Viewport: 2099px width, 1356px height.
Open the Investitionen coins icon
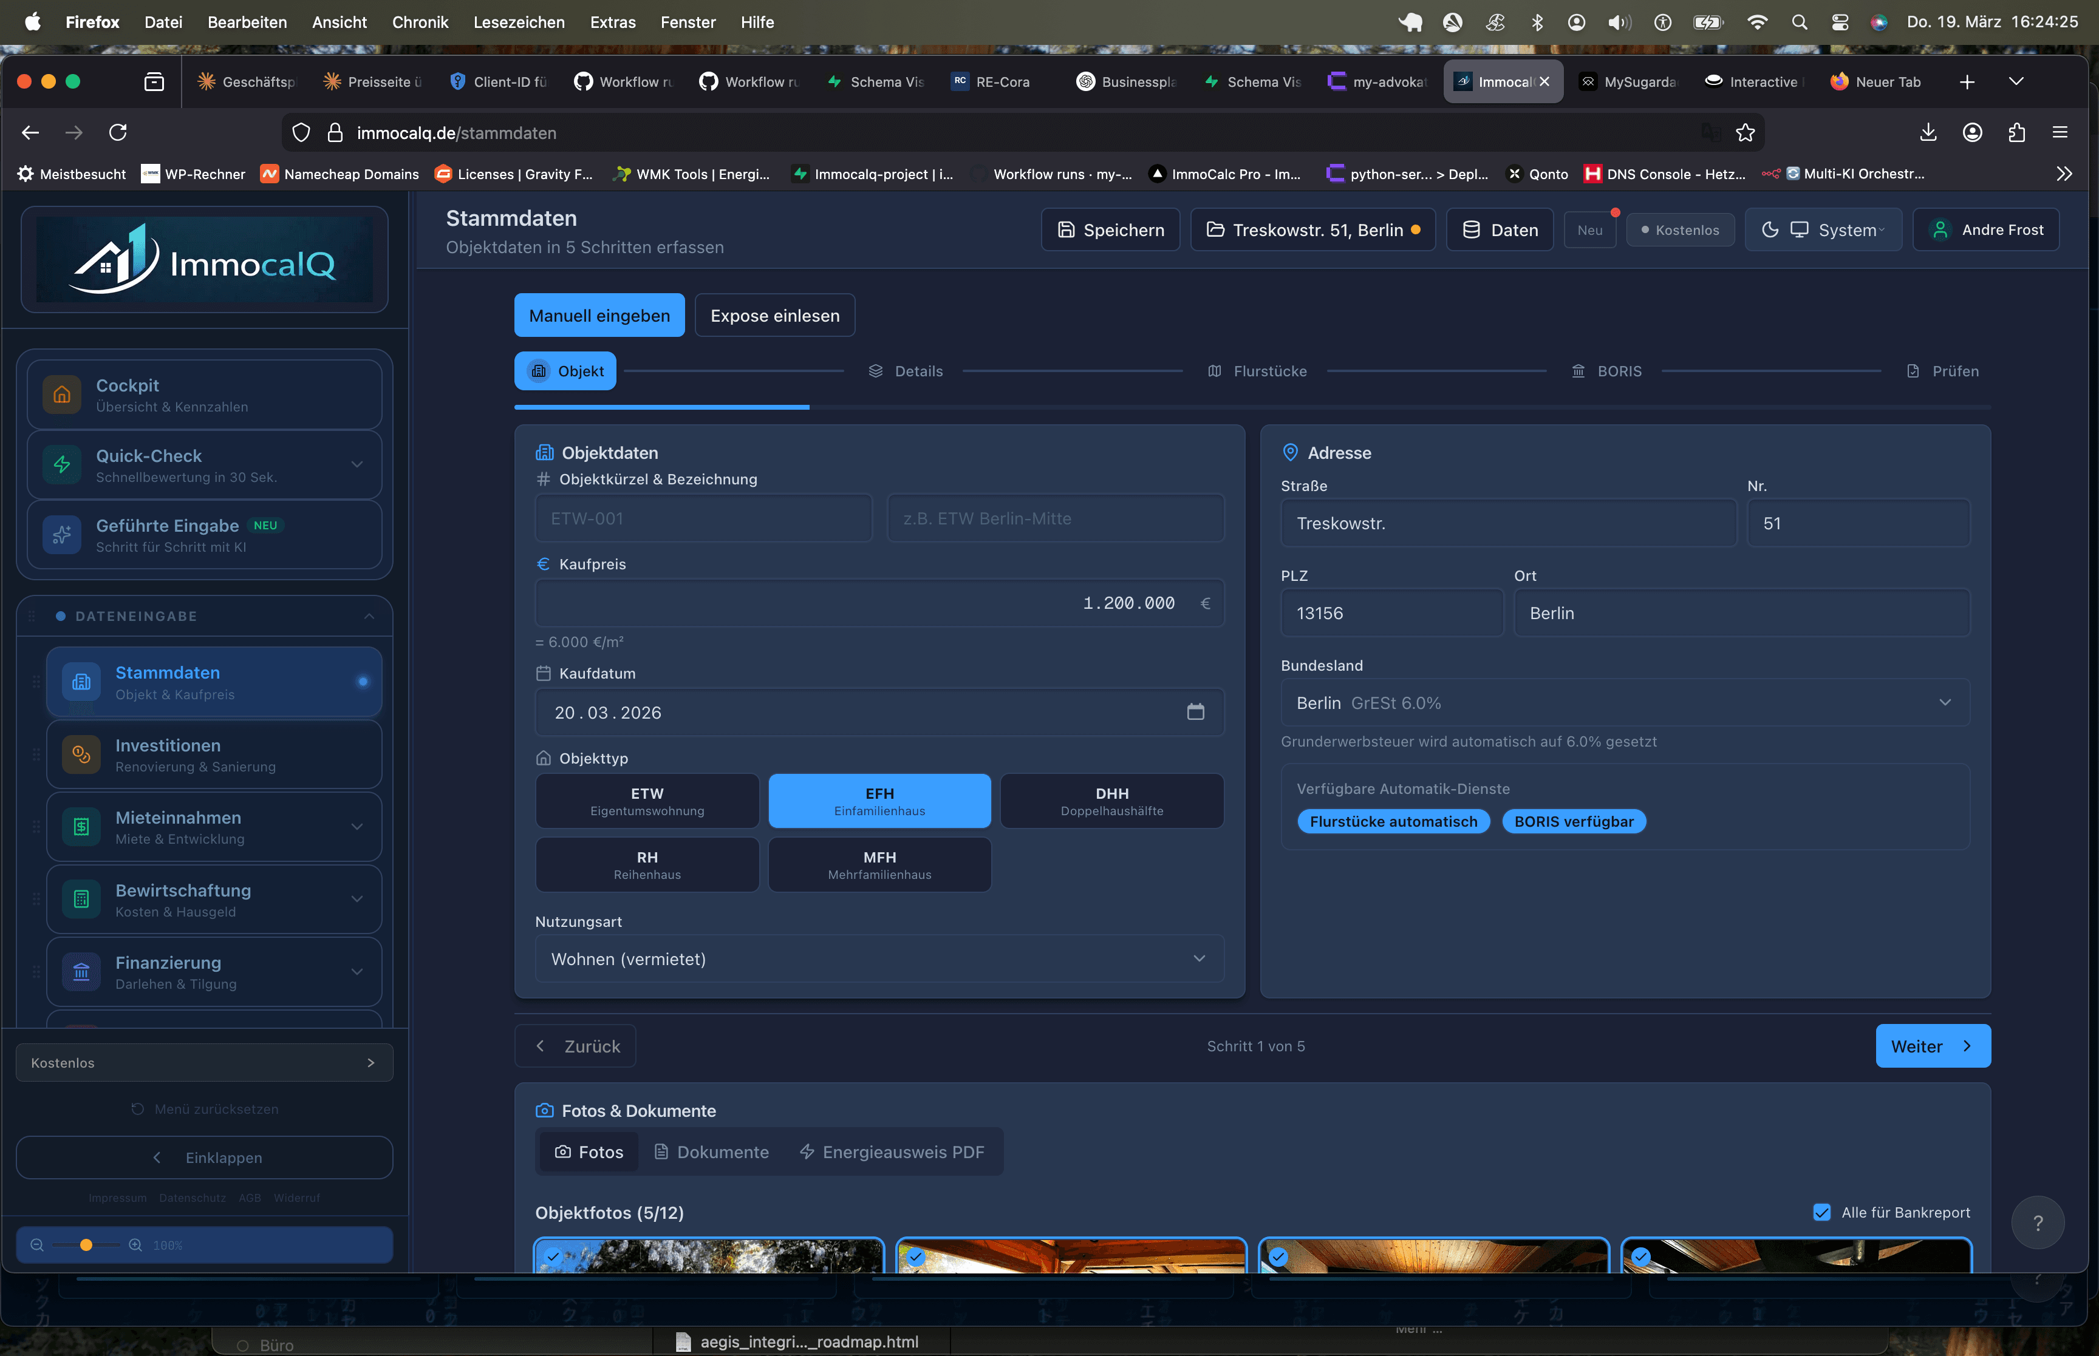(81, 754)
